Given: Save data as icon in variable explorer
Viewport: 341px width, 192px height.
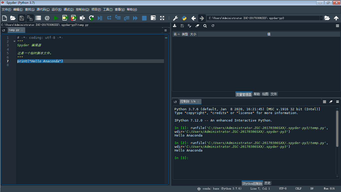Looking at the screenshot, I should [x=189, y=26].
